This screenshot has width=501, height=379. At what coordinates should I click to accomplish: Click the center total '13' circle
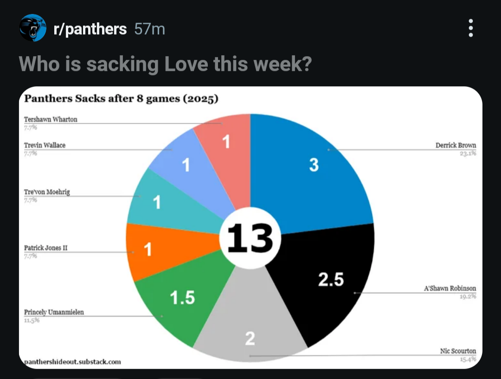pyautogui.click(x=250, y=238)
